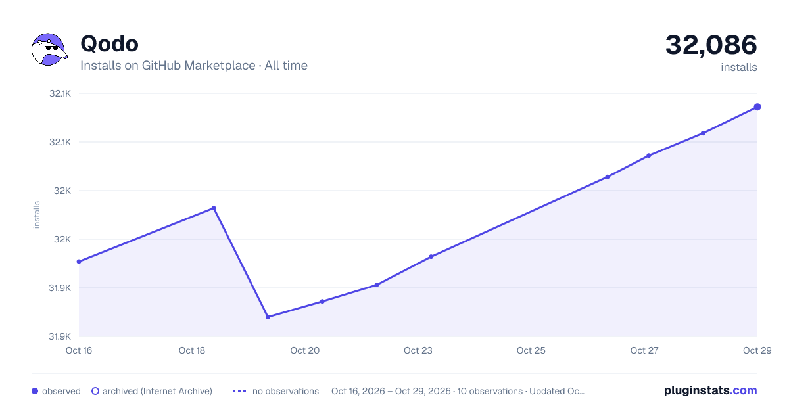This screenshot has height=414, width=789.
Task: Select the Oct 16 first data point
Action: click(79, 262)
